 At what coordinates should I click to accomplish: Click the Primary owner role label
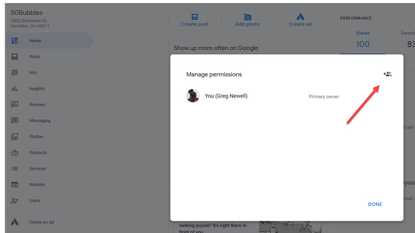tap(324, 97)
